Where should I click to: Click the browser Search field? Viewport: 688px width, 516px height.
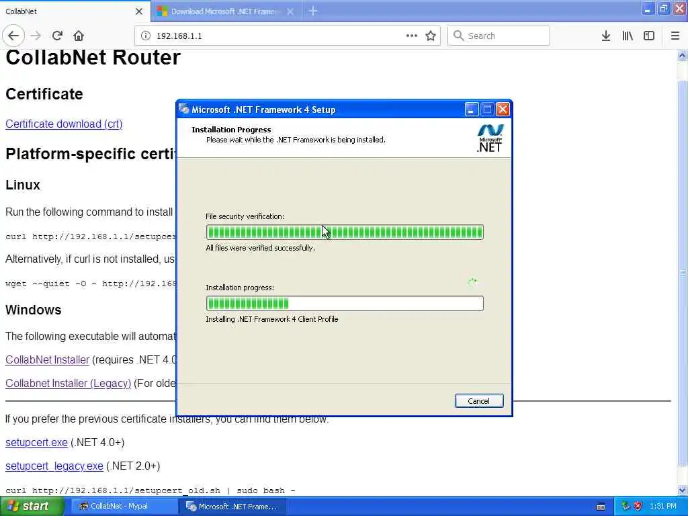tap(499, 36)
